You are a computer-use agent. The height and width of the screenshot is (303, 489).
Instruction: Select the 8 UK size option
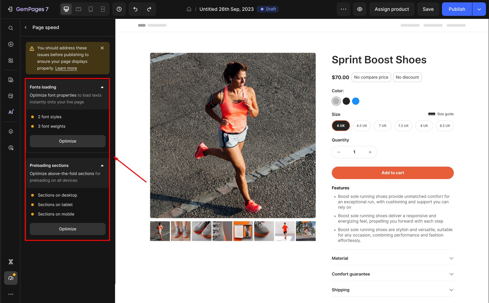click(x=424, y=125)
